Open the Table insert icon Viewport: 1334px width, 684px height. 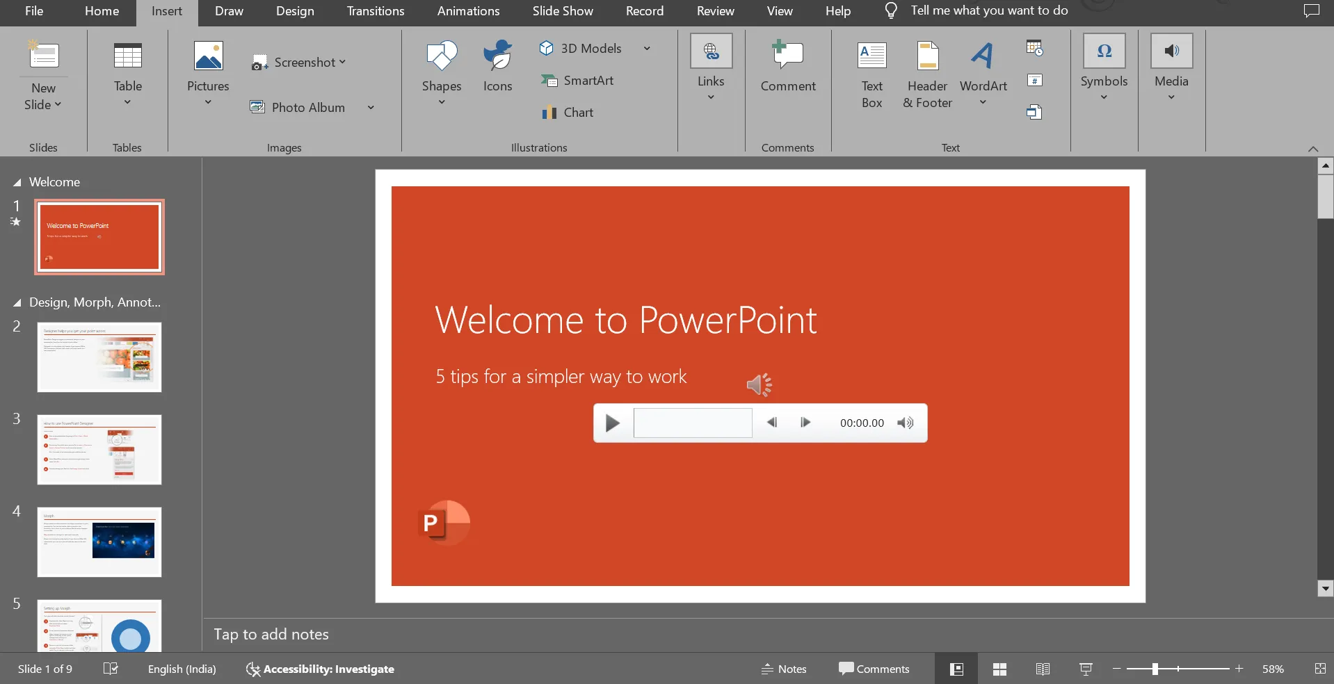tap(128, 56)
